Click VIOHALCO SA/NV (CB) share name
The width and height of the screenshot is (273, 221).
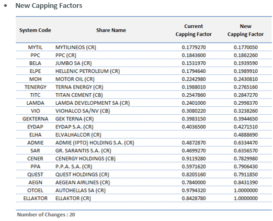[83, 111]
